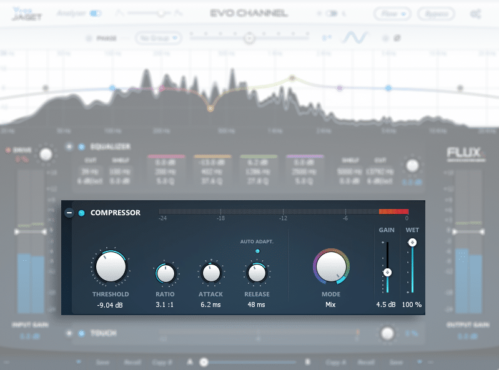499x370 pixels.
Task: Click the FLUX logo
Action: point(466,154)
